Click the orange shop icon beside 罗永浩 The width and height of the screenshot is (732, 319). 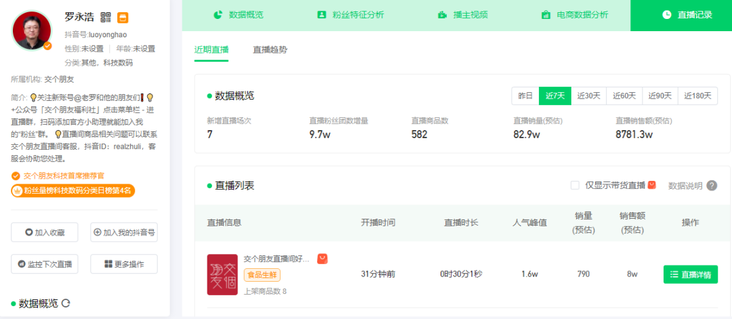pyautogui.click(x=123, y=18)
